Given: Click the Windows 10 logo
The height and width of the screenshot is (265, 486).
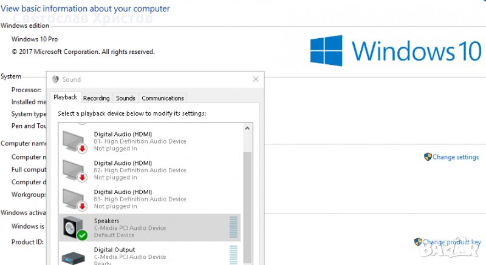Looking at the screenshot, I should click(395, 50).
